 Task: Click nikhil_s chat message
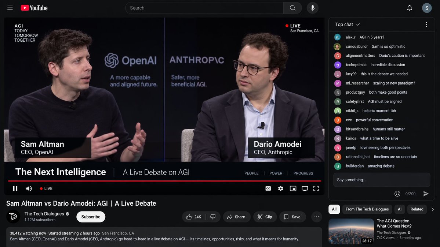tap(379, 111)
